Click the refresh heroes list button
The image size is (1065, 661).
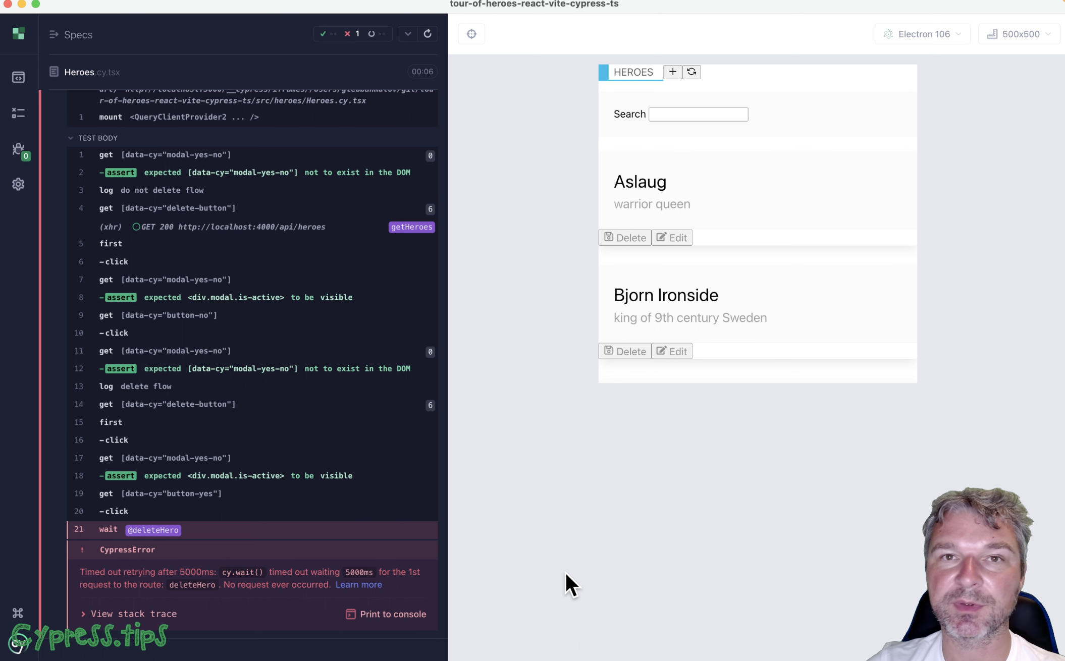point(691,72)
